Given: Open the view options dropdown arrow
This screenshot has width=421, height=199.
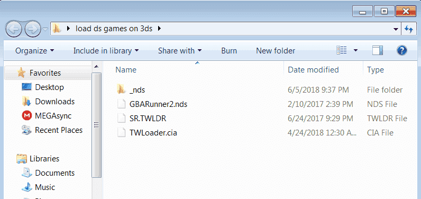Looking at the screenshot, I should 355,50.
